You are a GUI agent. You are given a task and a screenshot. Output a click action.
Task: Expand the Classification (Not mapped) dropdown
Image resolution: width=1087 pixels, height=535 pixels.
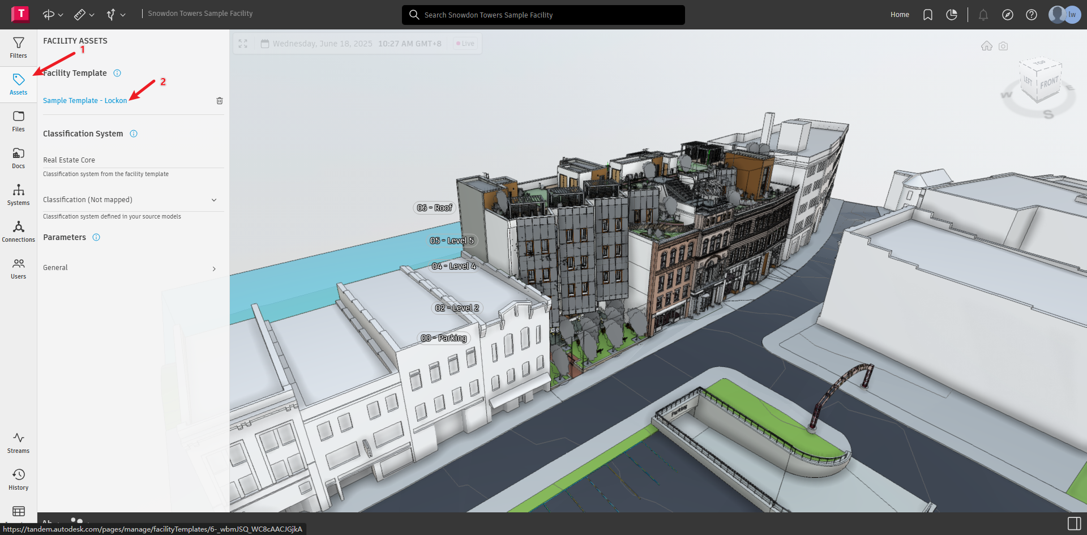tap(133, 200)
